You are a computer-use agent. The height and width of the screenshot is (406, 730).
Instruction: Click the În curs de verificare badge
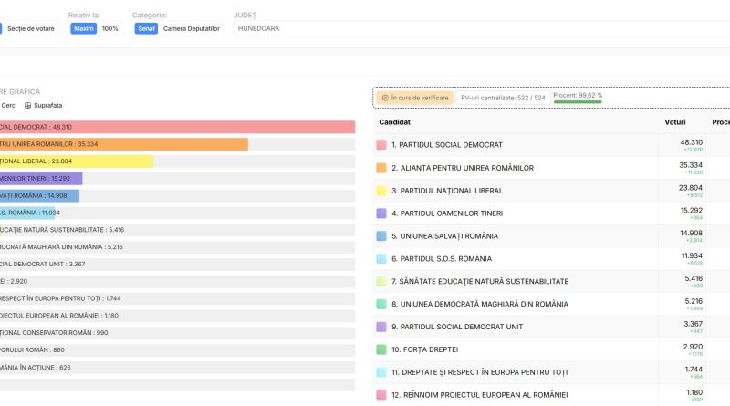pyautogui.click(x=415, y=98)
